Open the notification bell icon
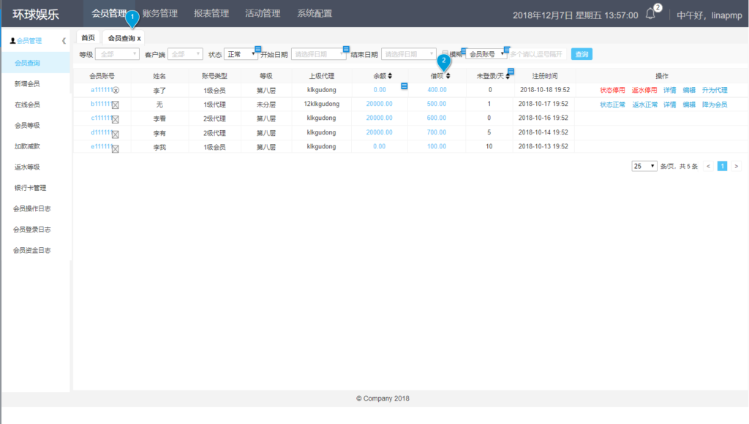749x424 pixels. tap(650, 14)
